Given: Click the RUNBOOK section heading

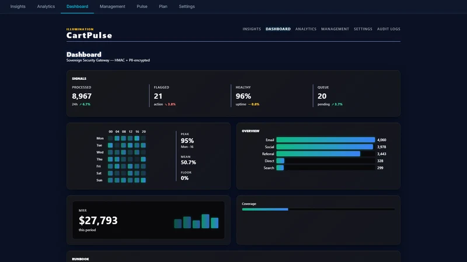Looking at the screenshot, I should (81, 259).
